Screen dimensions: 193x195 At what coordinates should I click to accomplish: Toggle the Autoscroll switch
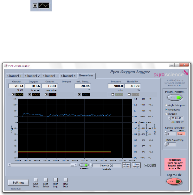(84, 165)
